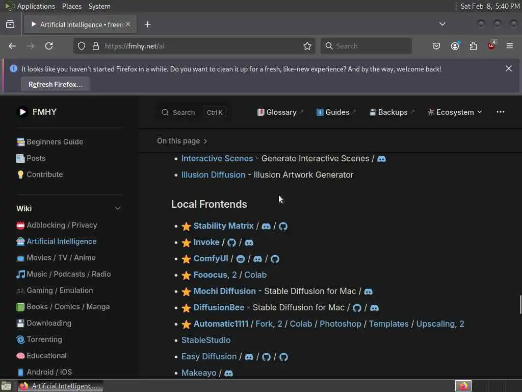Open Automatic1111 Templates link
Viewport: 522px width, 392px height.
pos(388,324)
